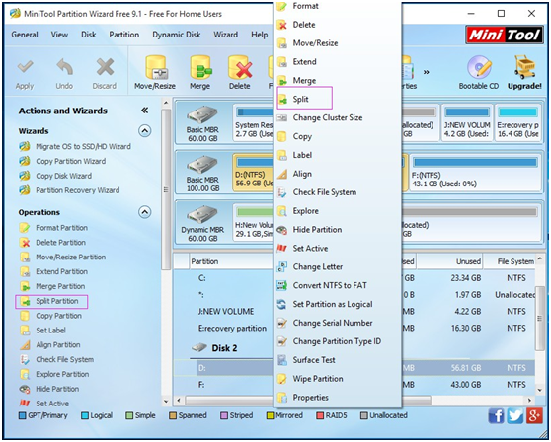Choose Change Cluster Size in context menu

(338, 118)
